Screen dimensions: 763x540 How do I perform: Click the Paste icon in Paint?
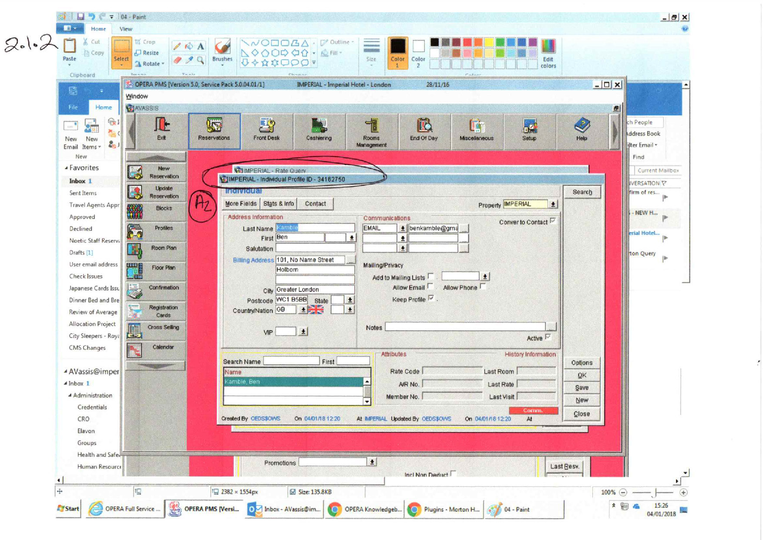[x=70, y=46]
